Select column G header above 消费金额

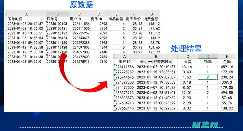151,14
